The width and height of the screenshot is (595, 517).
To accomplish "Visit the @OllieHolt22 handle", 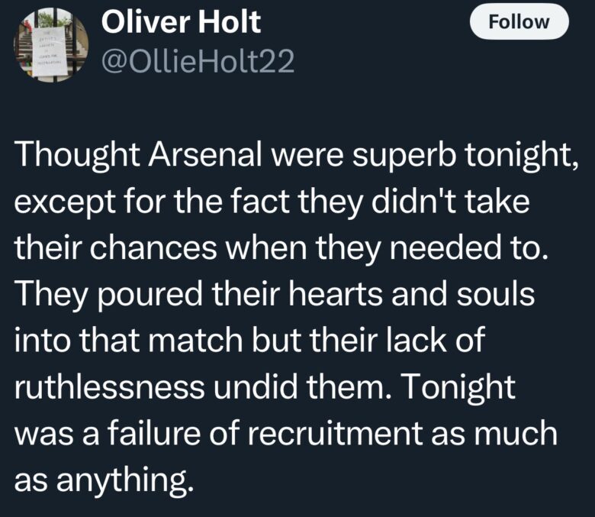I will (x=197, y=62).
